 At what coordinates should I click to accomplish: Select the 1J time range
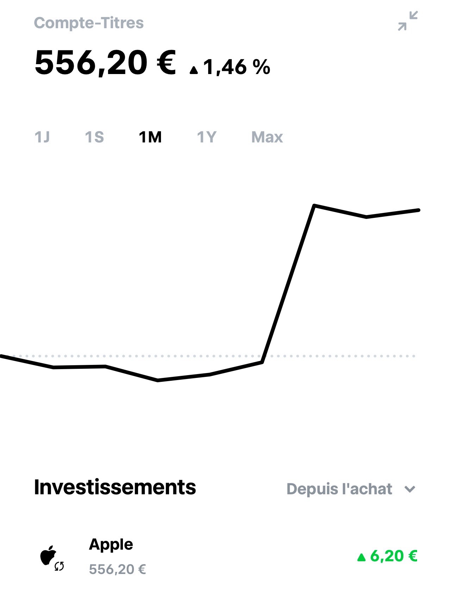(42, 137)
